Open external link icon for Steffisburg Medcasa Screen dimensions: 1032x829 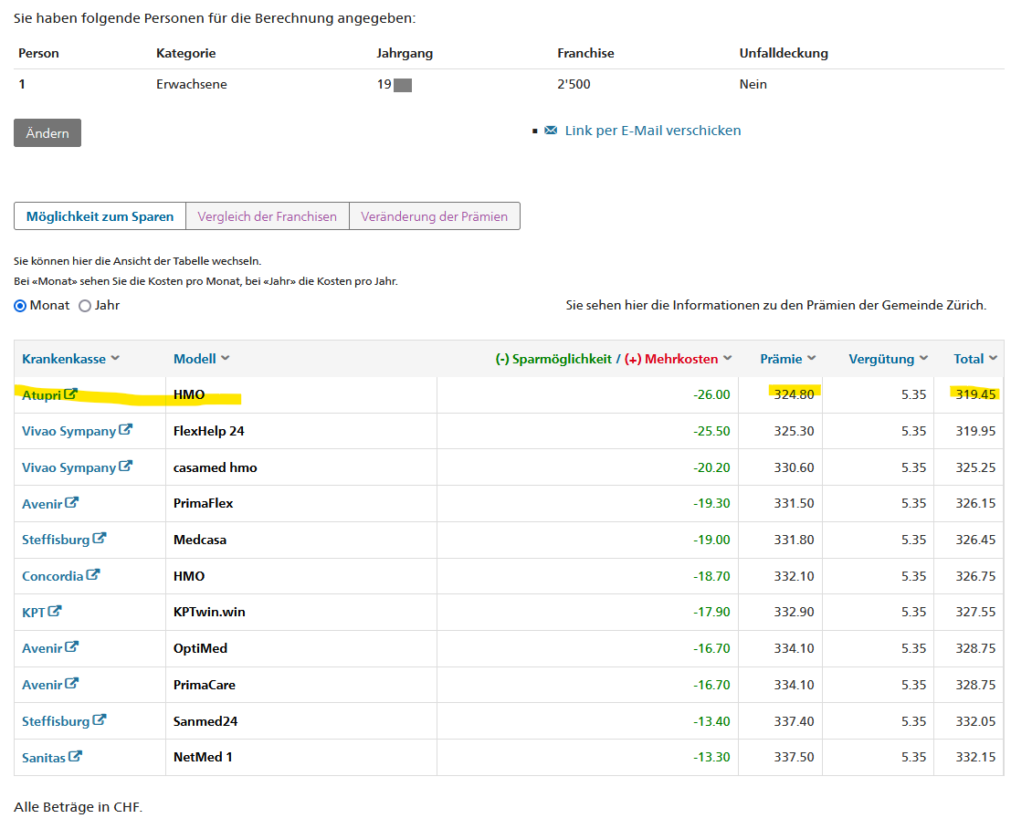pos(99,539)
